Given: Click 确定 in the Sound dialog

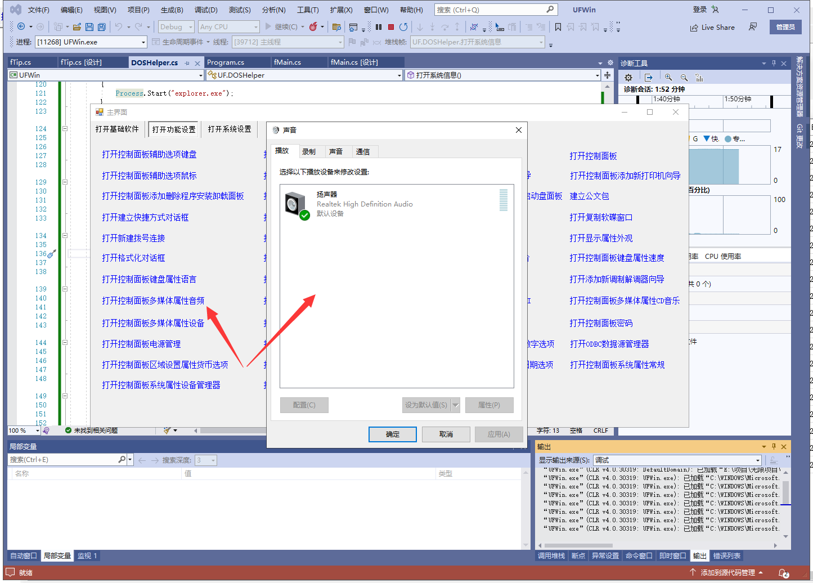Looking at the screenshot, I should point(393,434).
